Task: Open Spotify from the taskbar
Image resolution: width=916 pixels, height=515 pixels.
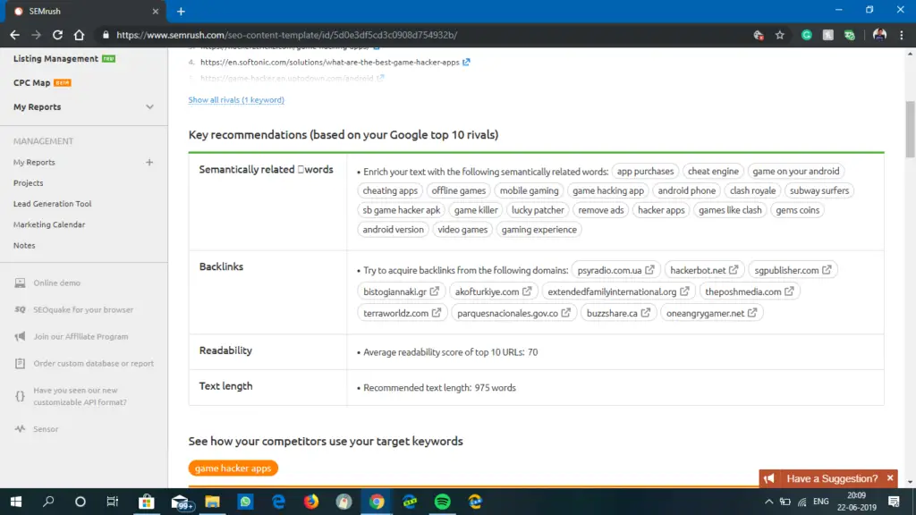Action: pos(442,502)
